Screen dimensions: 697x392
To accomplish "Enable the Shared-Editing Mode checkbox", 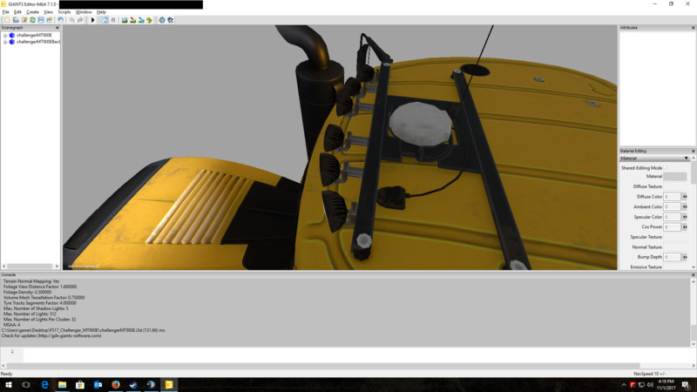I will tap(667, 167).
